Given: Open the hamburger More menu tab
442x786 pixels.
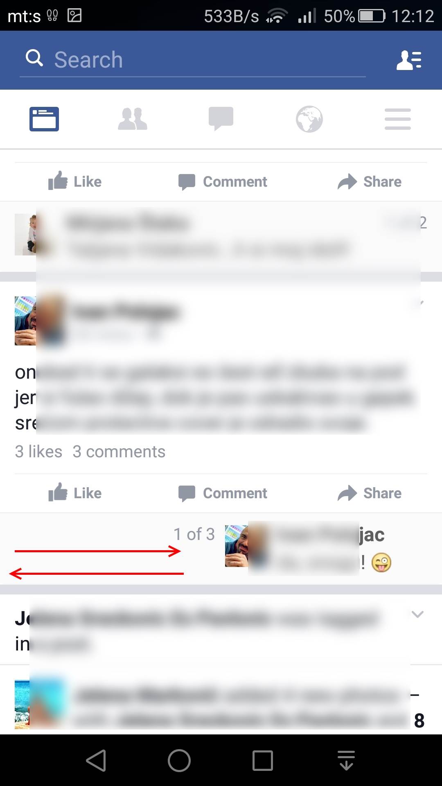Looking at the screenshot, I should [x=398, y=119].
